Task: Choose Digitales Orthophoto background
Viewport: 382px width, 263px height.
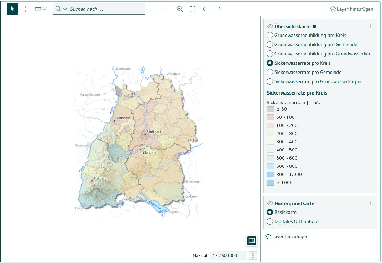Action: pos(270,221)
